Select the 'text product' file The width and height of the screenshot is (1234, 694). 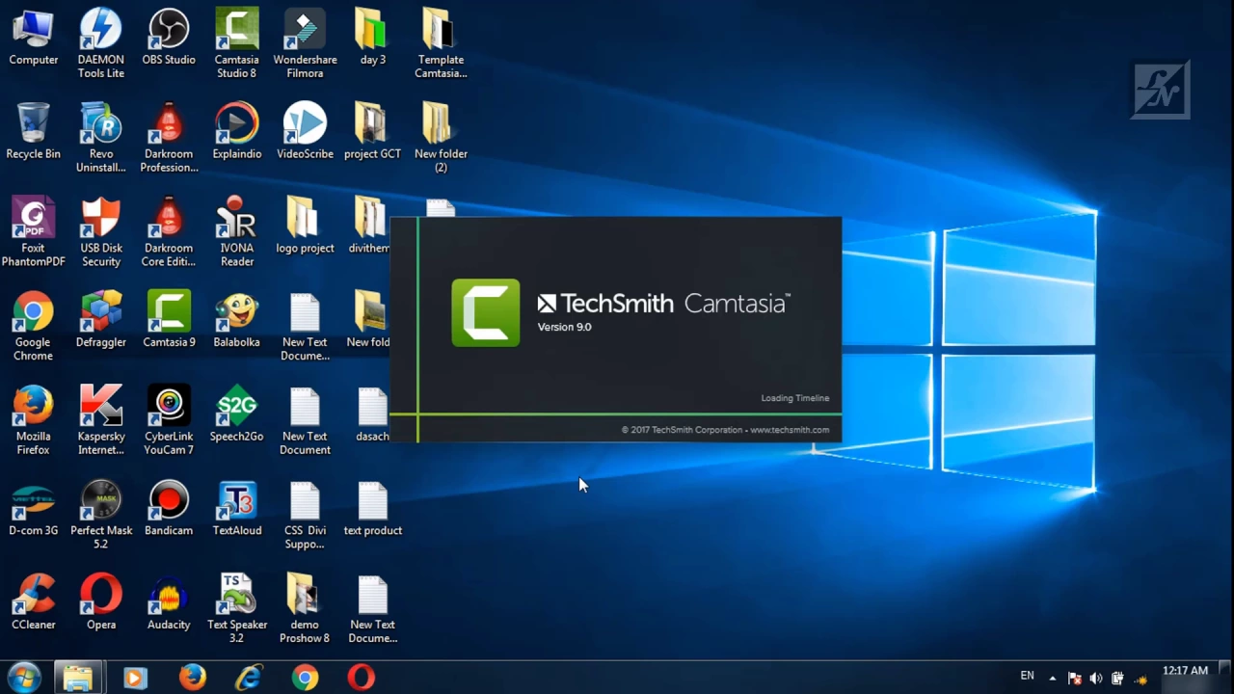[x=373, y=509]
